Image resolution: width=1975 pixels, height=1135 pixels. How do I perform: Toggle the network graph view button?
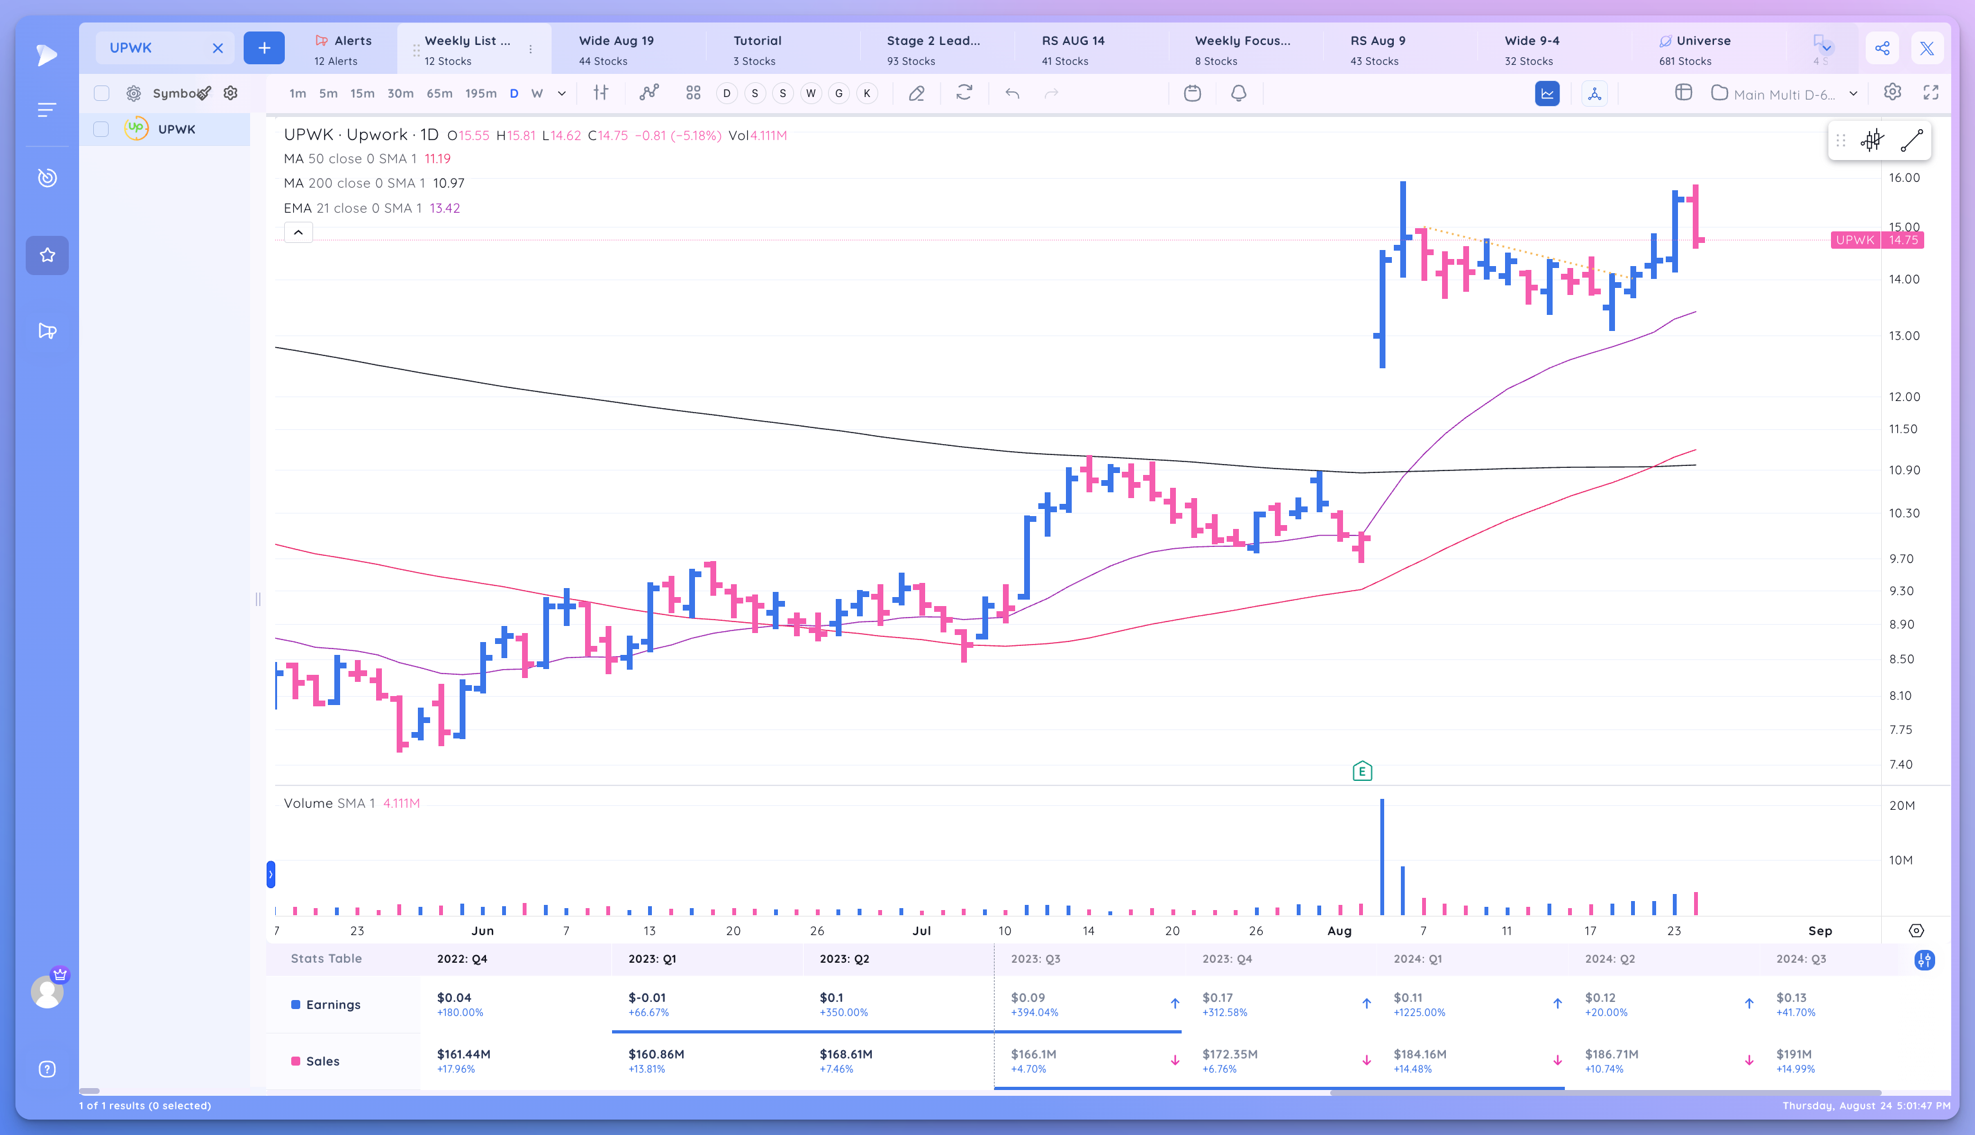pyautogui.click(x=1594, y=94)
